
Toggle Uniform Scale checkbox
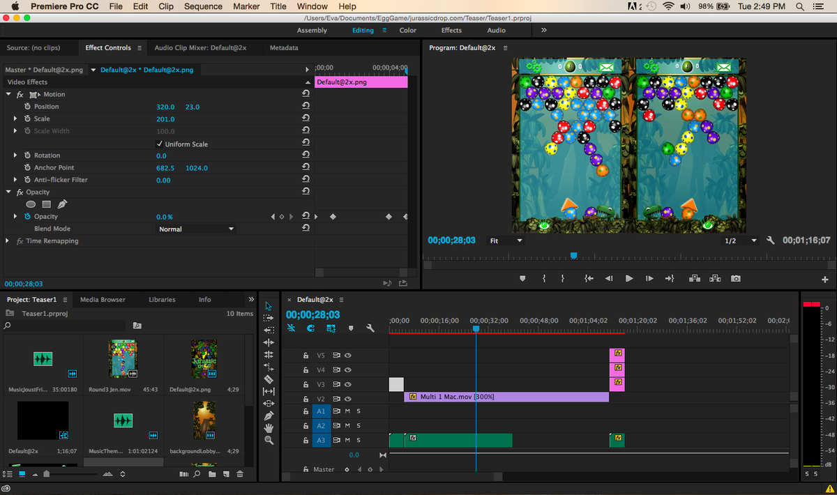pyautogui.click(x=160, y=144)
